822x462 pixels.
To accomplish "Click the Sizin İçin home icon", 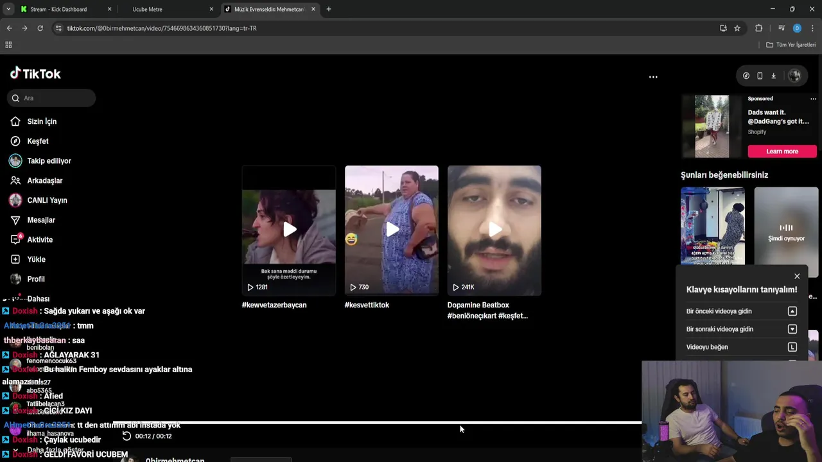I will point(15,121).
